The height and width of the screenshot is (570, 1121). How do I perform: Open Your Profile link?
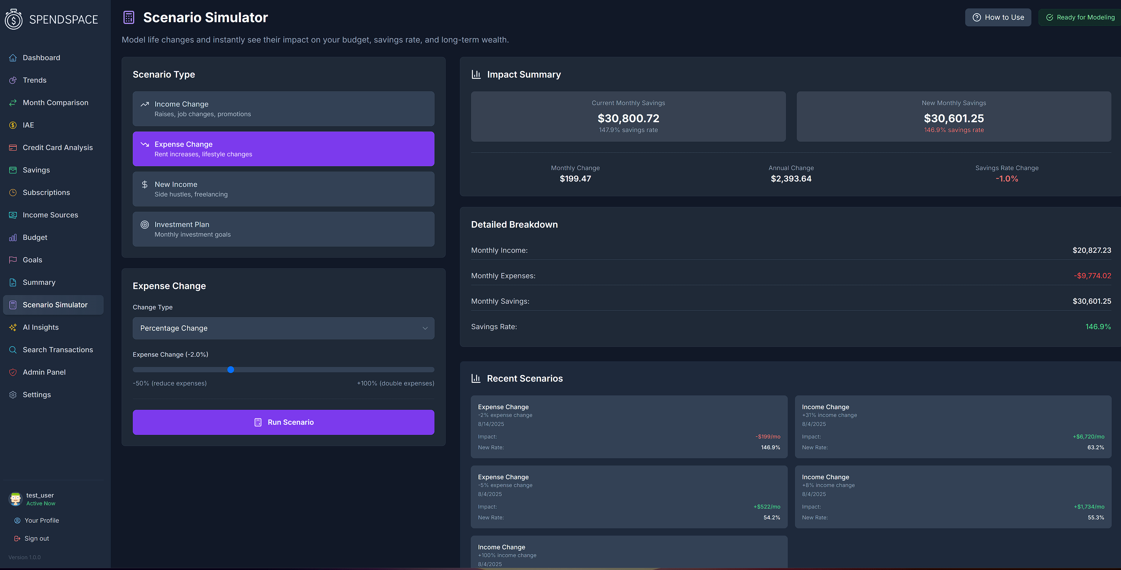37,520
